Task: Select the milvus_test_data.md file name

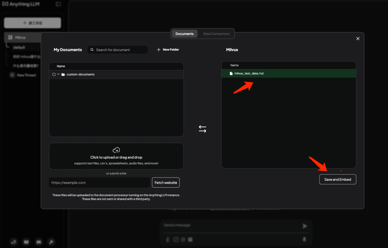Action: click(x=249, y=74)
